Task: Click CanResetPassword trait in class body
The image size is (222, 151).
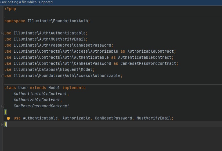Action: coord(113,118)
